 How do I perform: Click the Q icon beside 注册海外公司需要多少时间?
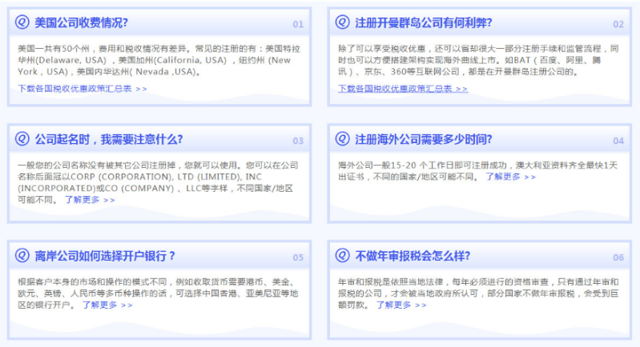tap(343, 139)
